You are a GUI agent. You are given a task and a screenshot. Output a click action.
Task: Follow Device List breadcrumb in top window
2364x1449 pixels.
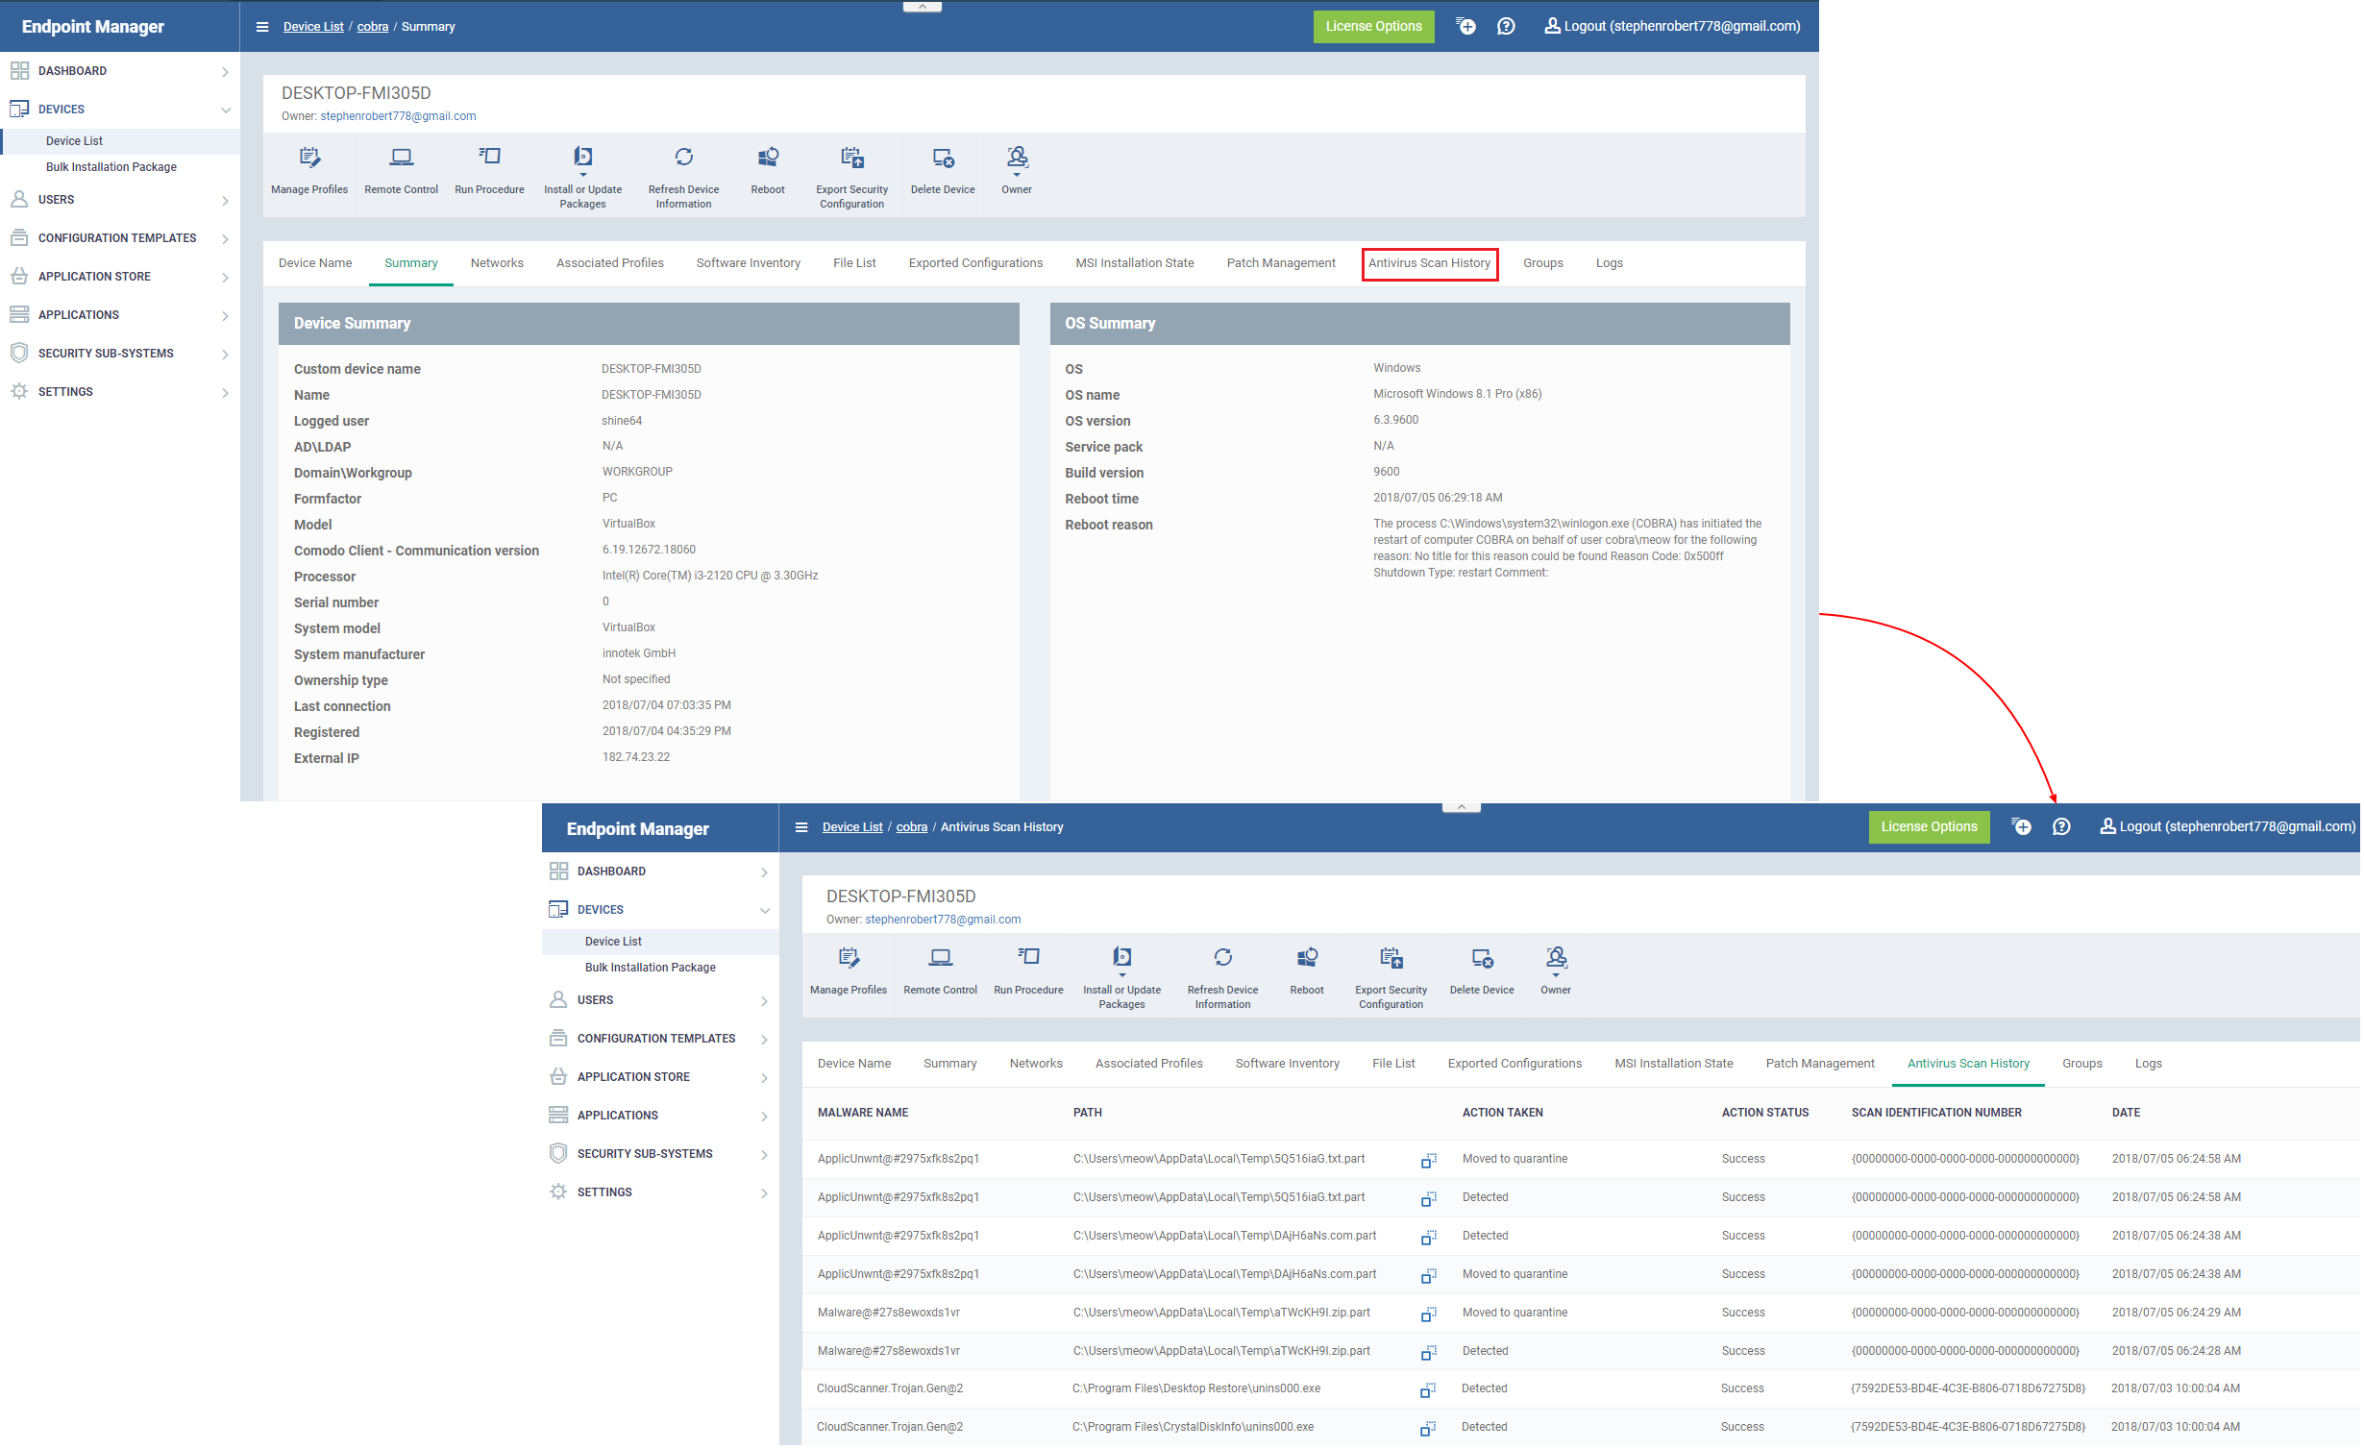pyautogui.click(x=313, y=27)
